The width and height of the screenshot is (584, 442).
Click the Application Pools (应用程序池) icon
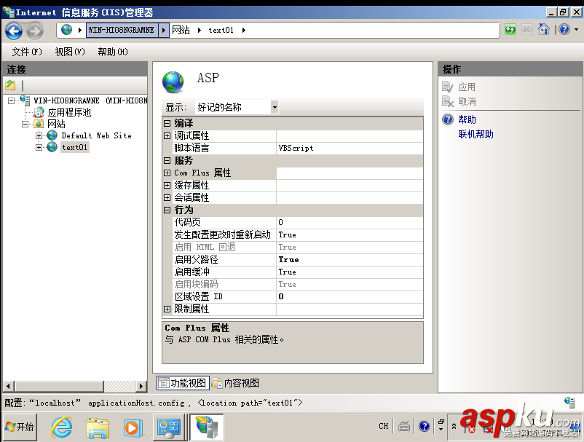coord(39,112)
